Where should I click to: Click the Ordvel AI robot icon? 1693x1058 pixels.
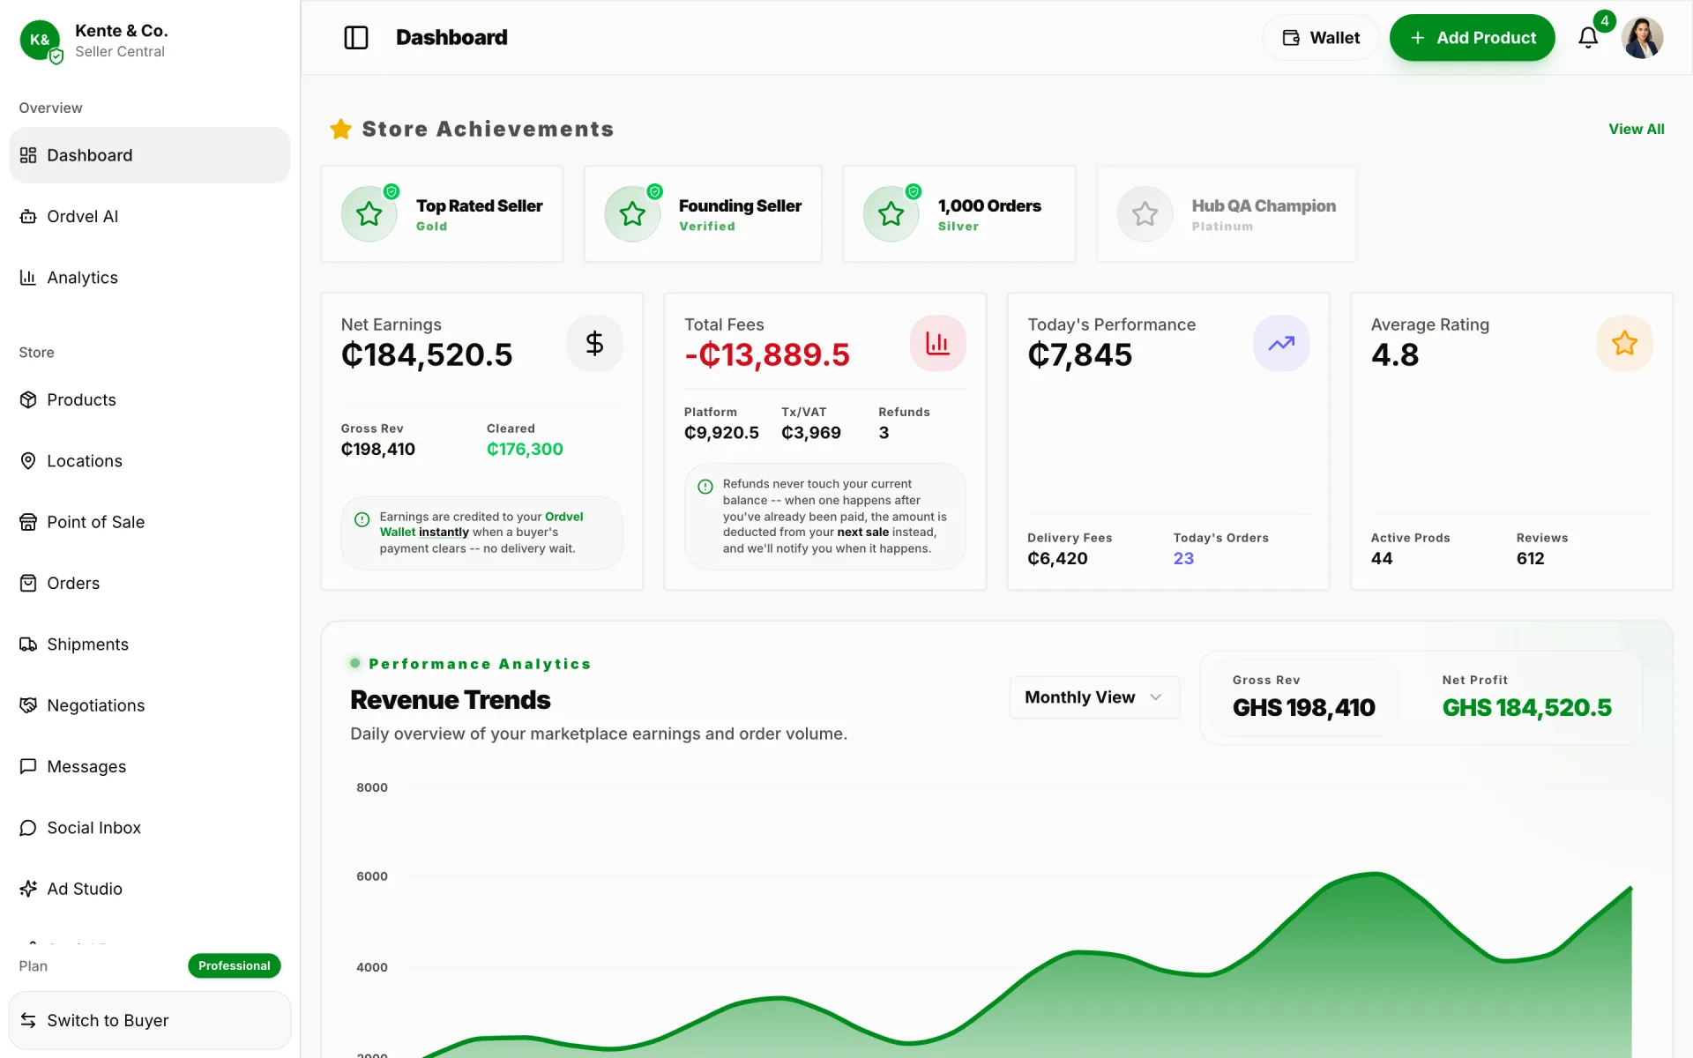click(28, 217)
